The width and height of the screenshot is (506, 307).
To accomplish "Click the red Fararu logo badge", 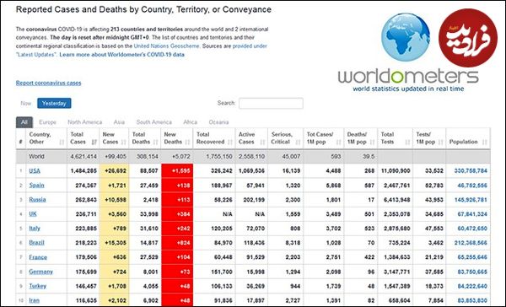I will tap(468, 38).
